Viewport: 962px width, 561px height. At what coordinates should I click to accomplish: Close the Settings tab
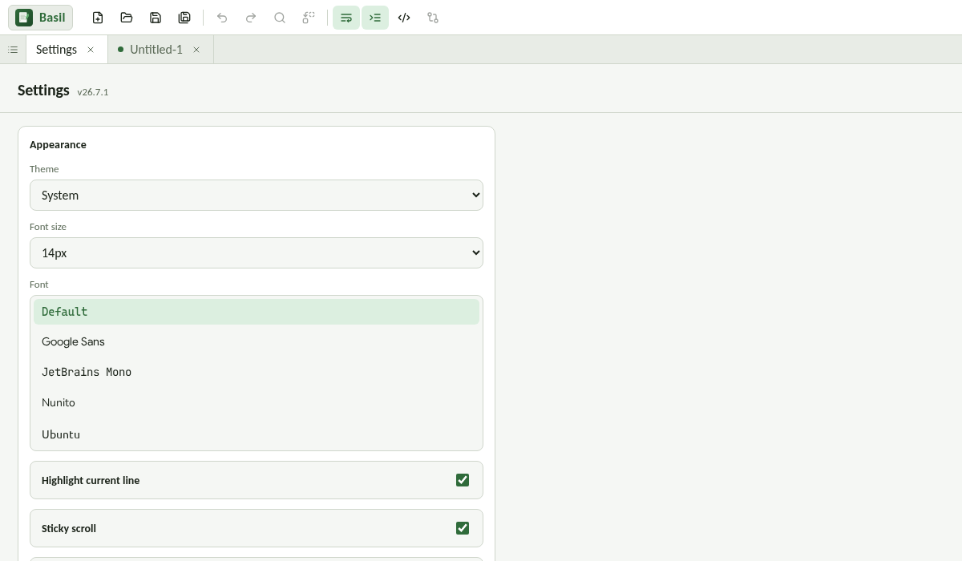[91, 50]
